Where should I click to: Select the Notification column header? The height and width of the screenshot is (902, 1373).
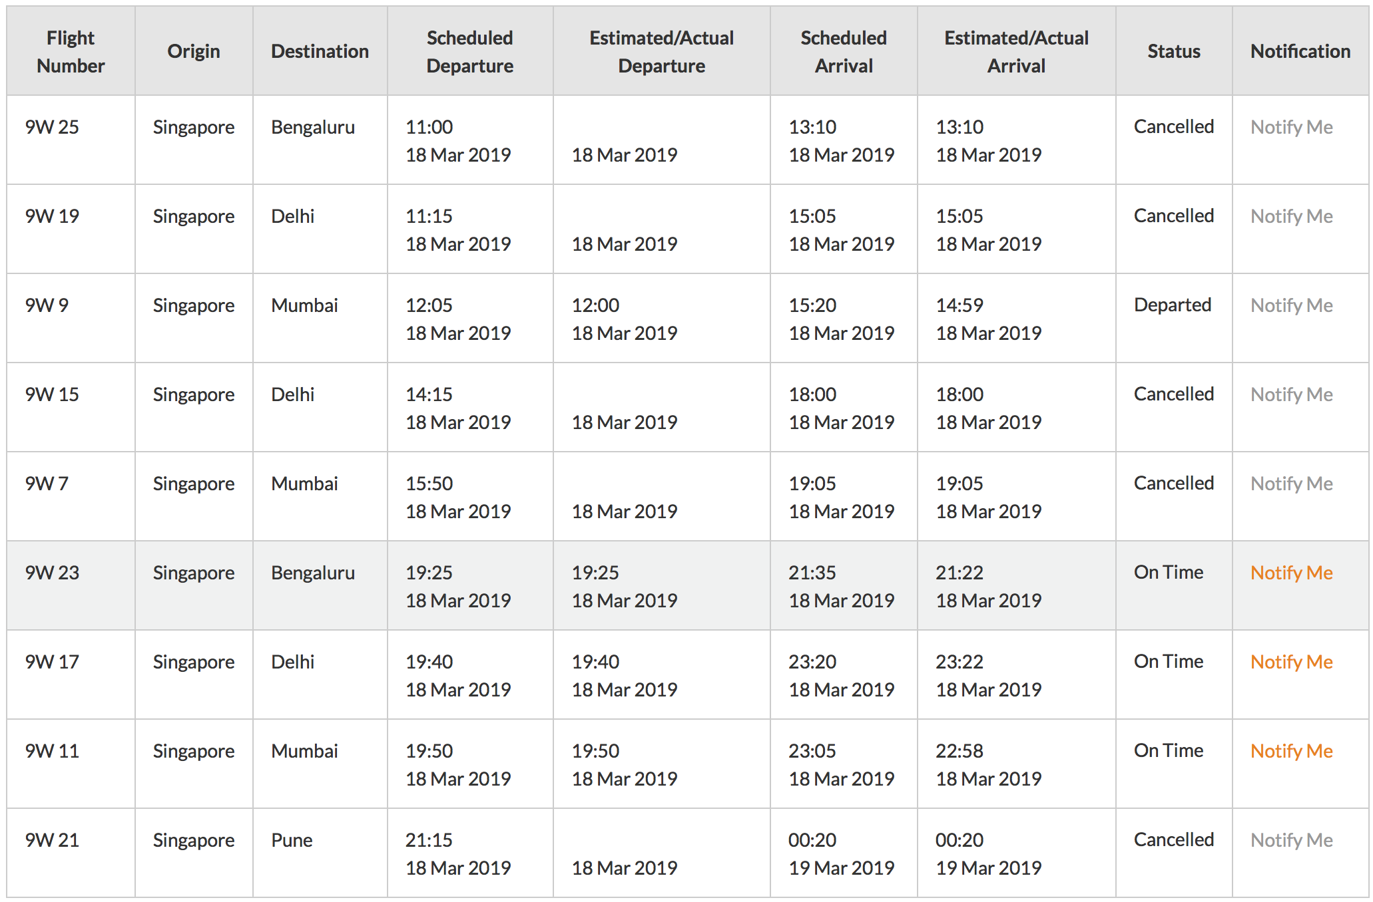[1300, 51]
